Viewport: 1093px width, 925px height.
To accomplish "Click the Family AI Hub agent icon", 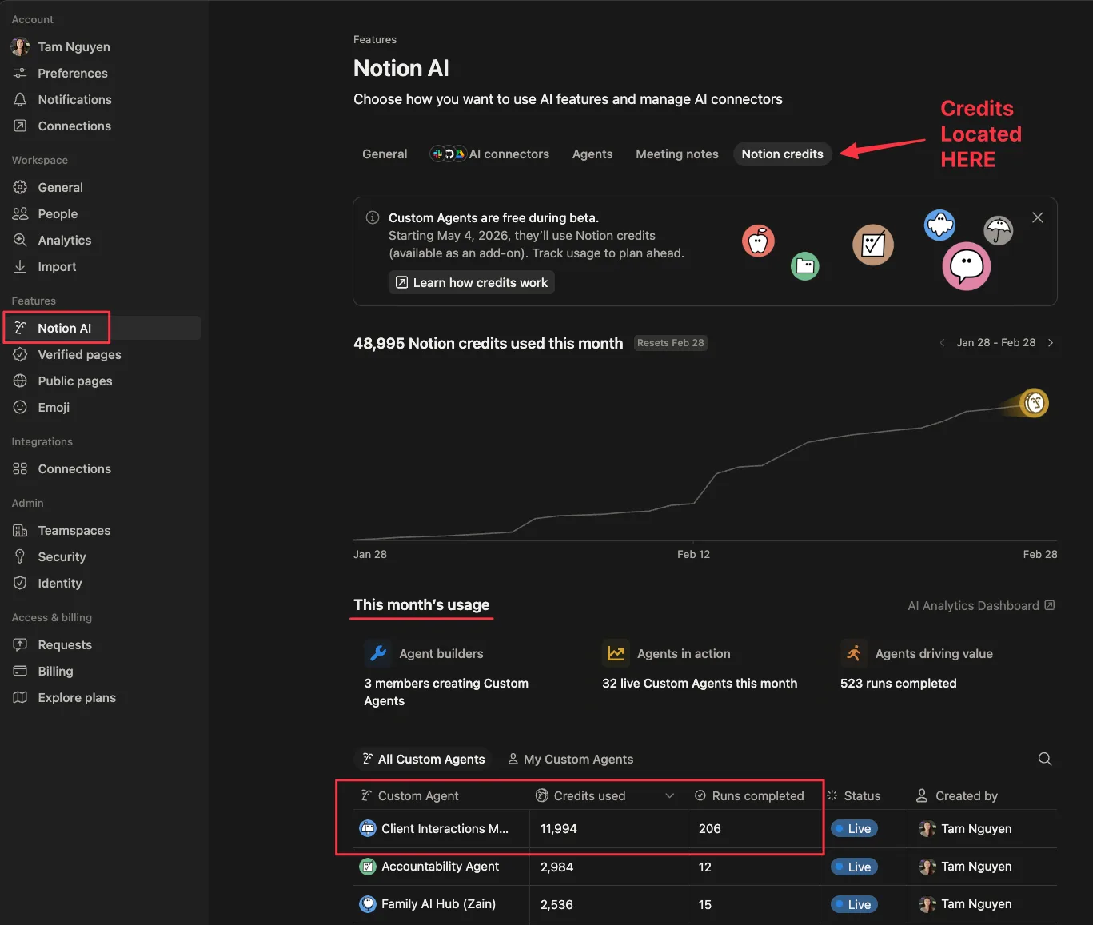I will tap(368, 904).
